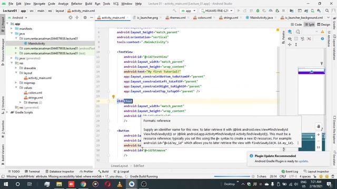This screenshot has height=189, width=337.
Task: Open Chrome from the Windows taskbar
Action: [x=83, y=184]
